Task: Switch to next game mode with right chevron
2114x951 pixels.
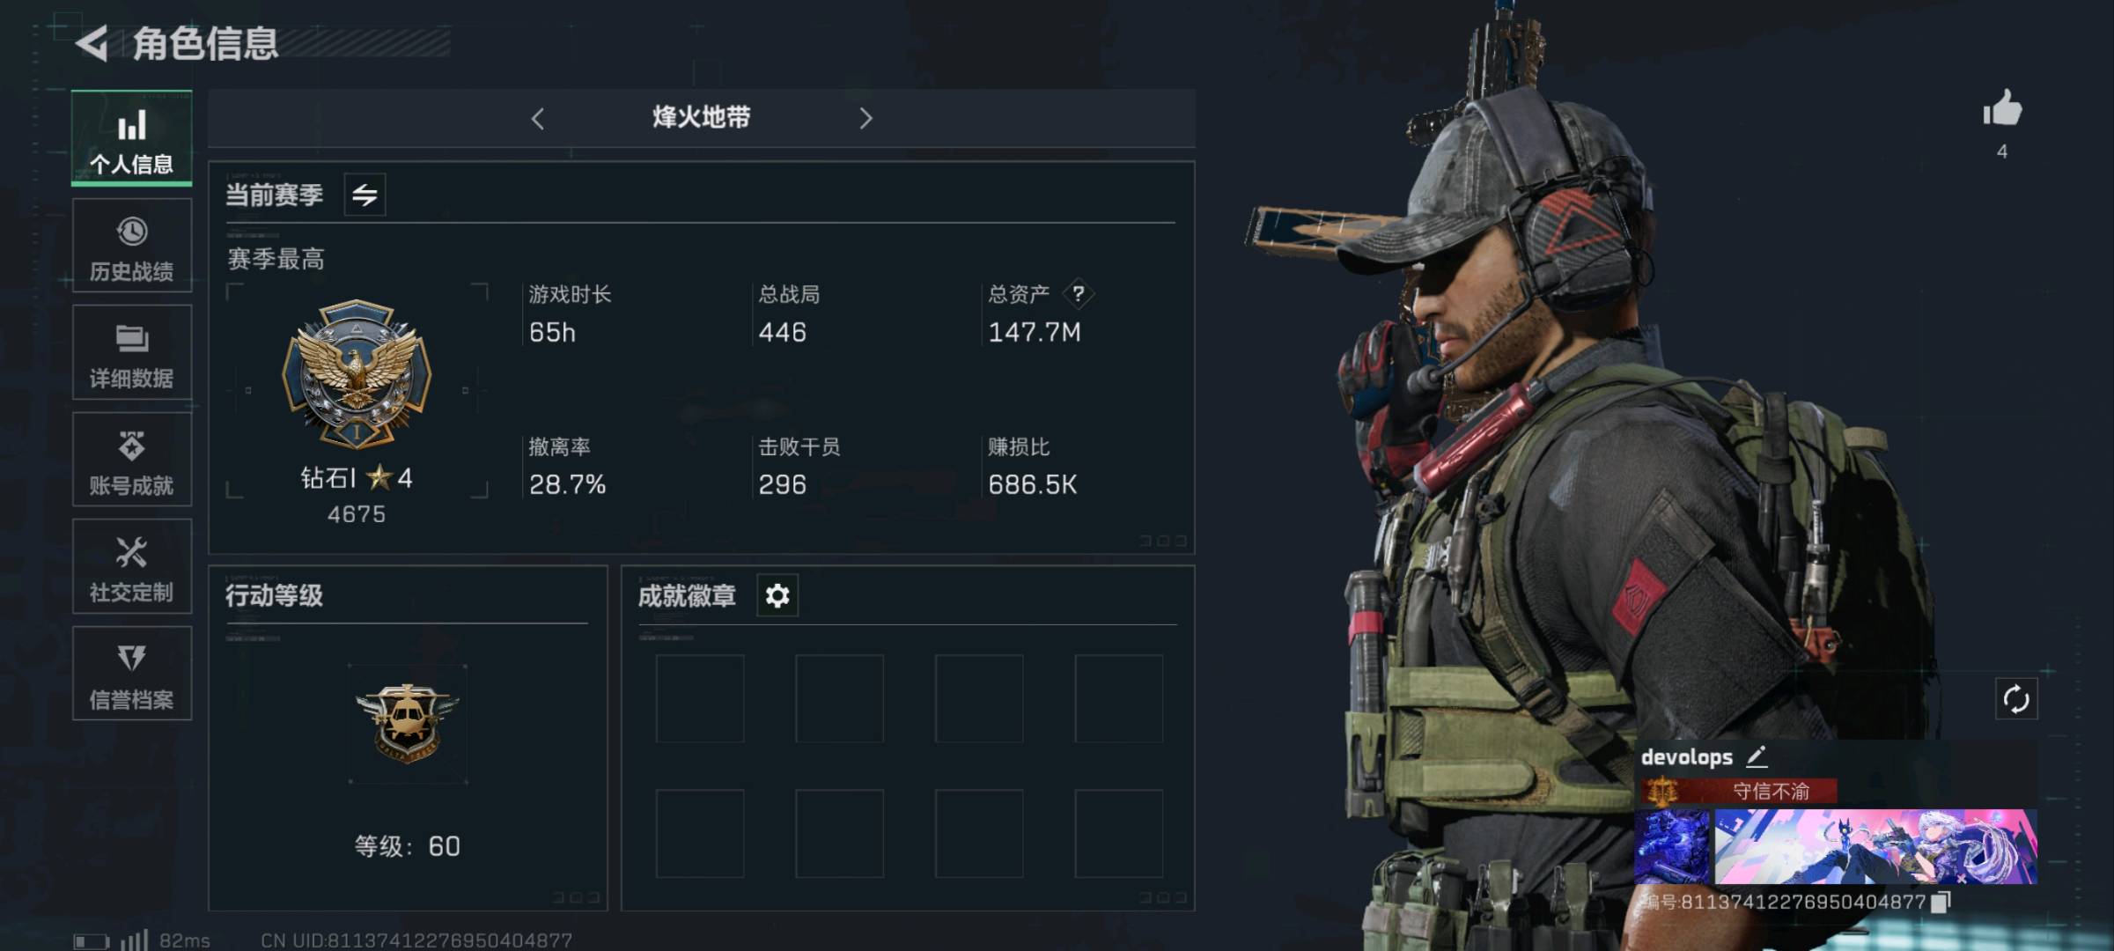Action: (x=865, y=118)
